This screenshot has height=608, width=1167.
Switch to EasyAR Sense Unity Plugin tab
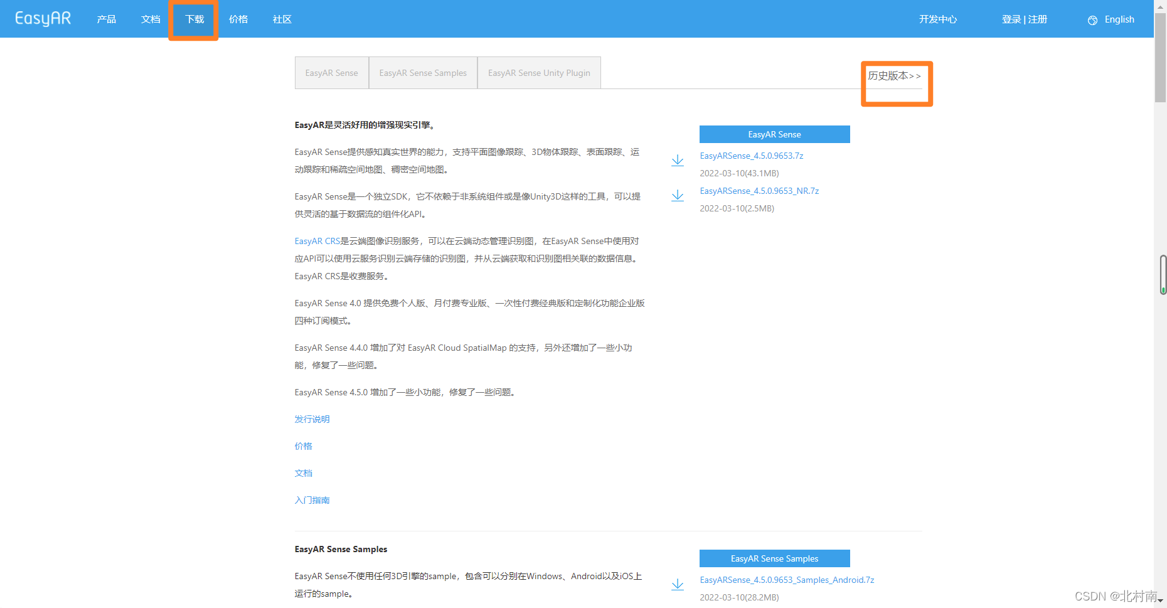click(539, 73)
